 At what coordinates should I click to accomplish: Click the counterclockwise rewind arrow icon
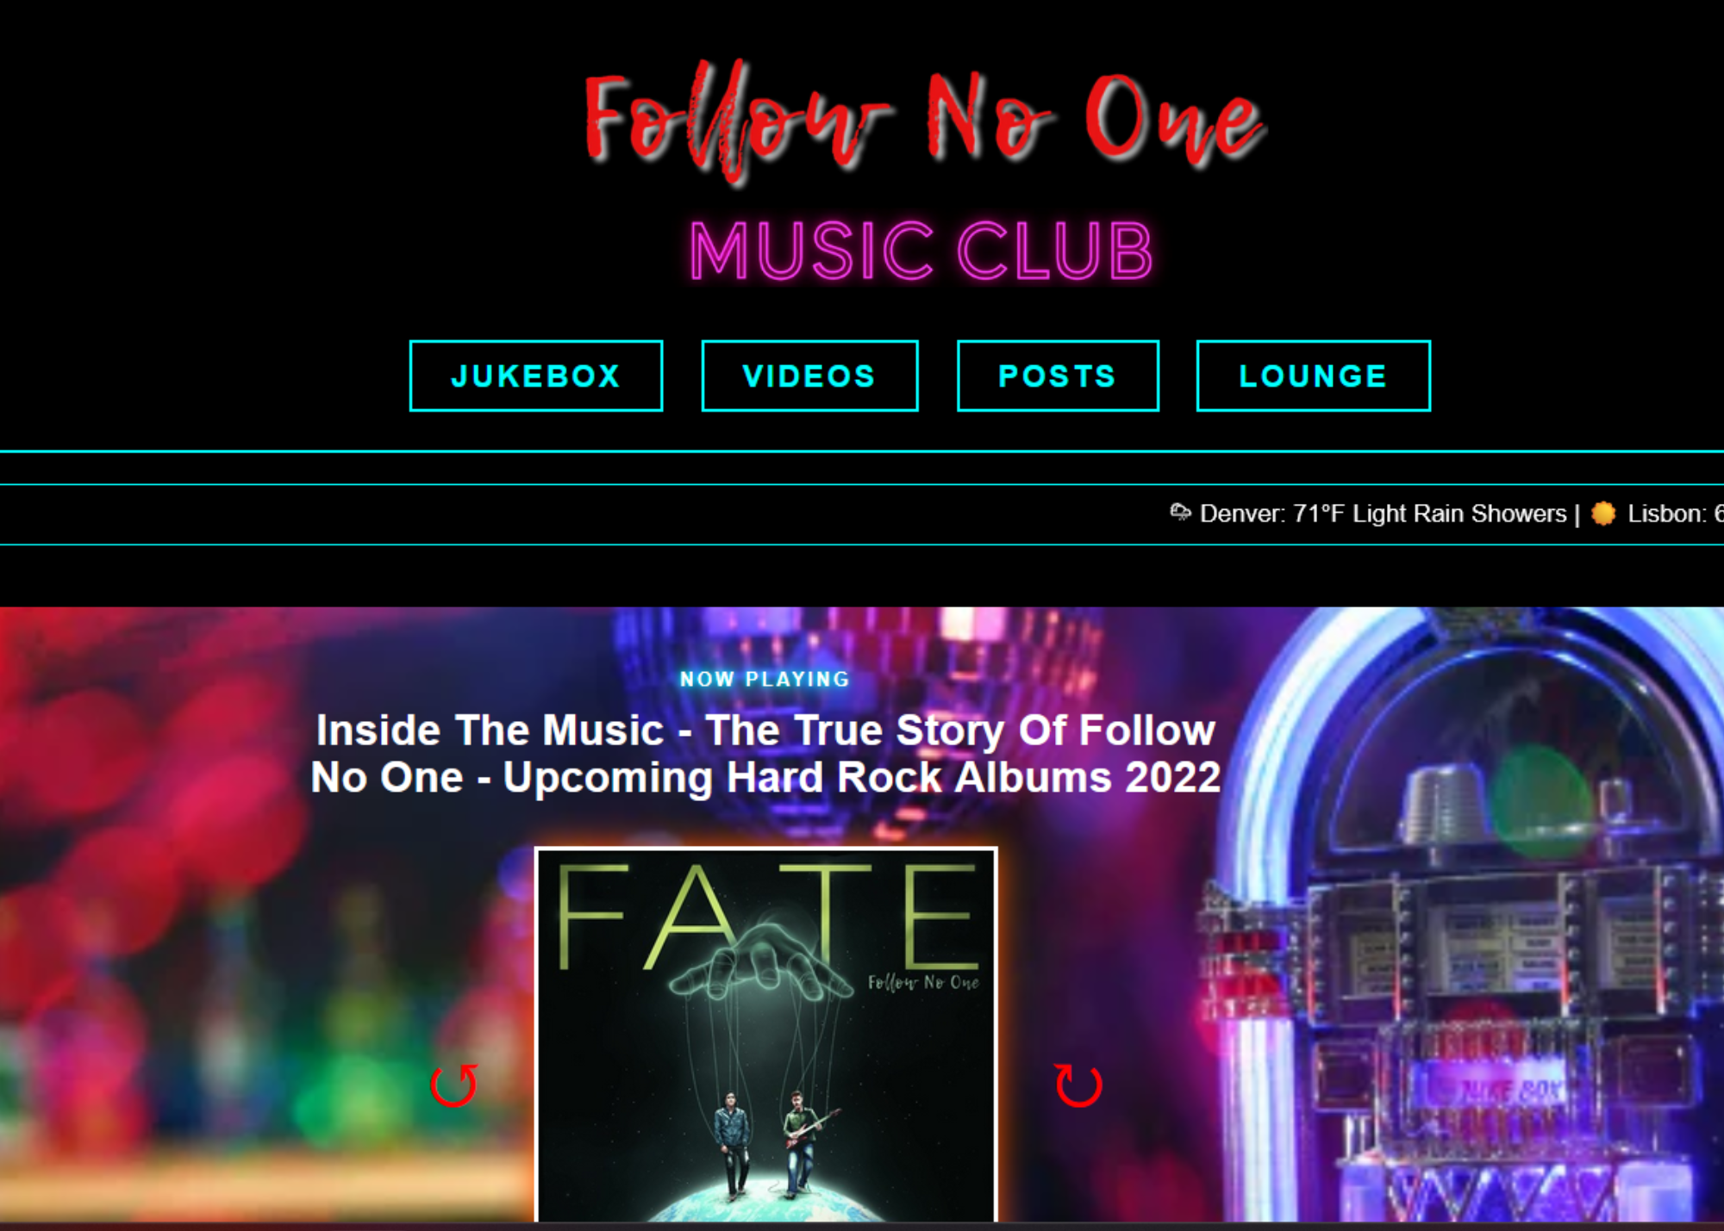[x=454, y=1085]
